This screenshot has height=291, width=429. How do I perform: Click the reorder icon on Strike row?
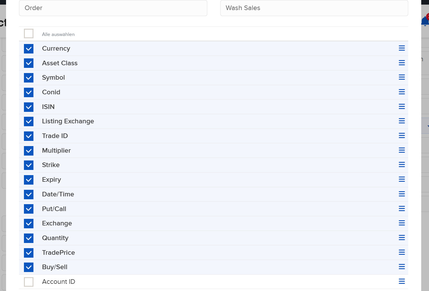click(x=402, y=165)
